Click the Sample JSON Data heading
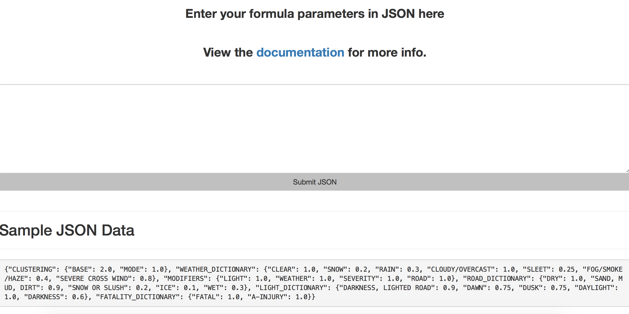Screen dimensions: 629x314 tap(67, 230)
